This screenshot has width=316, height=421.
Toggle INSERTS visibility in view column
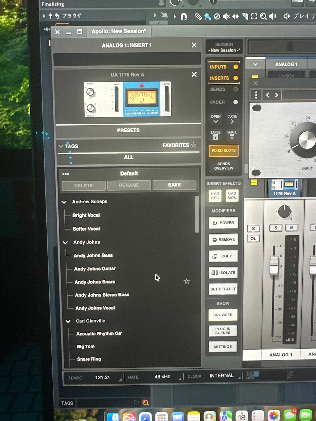coord(224,78)
